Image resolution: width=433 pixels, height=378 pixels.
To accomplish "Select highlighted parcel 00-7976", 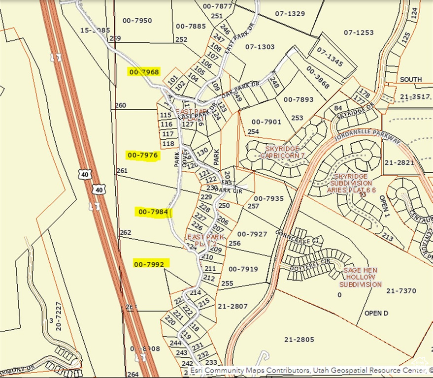I will pos(142,155).
